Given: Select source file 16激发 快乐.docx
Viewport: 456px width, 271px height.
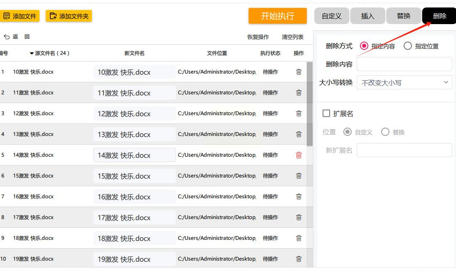Looking at the screenshot, I should pos(33,197).
